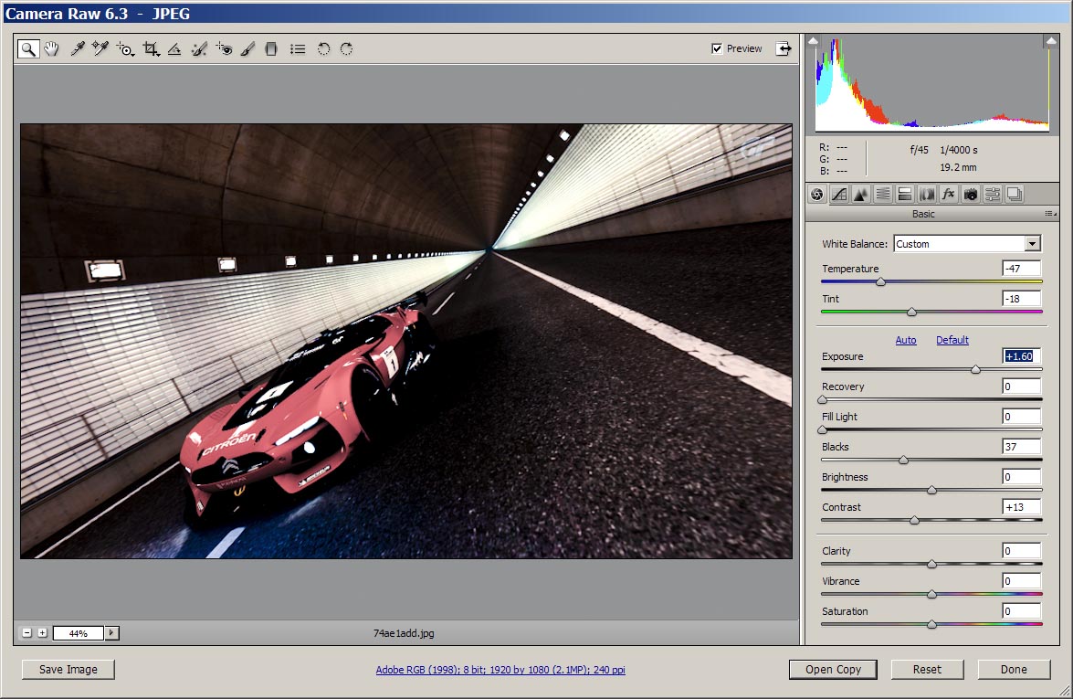Rotate image 90° counter-clockwise
Viewport: 1073px width, 699px height.
coord(323,49)
